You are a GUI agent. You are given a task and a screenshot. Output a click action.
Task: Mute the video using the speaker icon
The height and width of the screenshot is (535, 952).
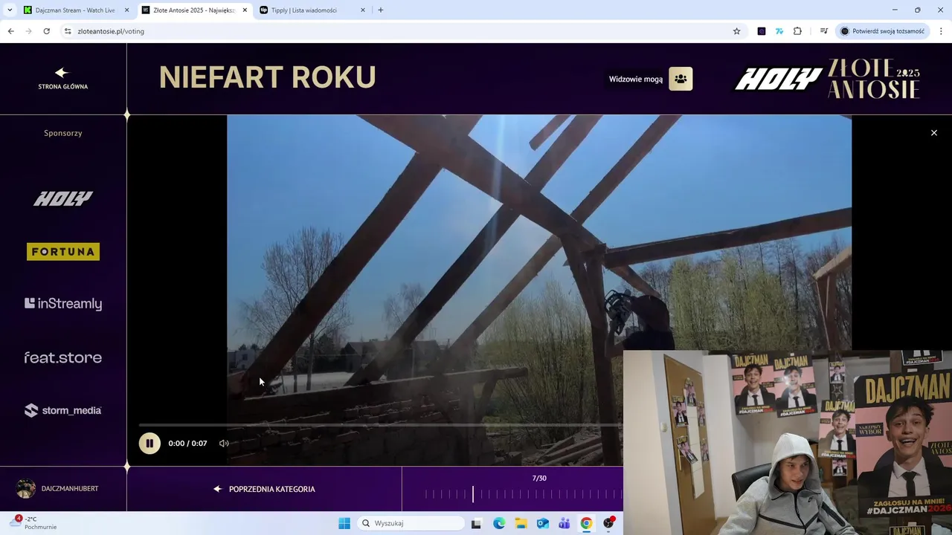pos(224,444)
